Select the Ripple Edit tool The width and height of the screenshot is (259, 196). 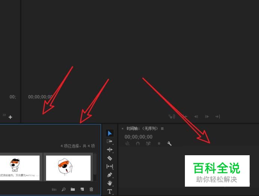click(x=110, y=150)
